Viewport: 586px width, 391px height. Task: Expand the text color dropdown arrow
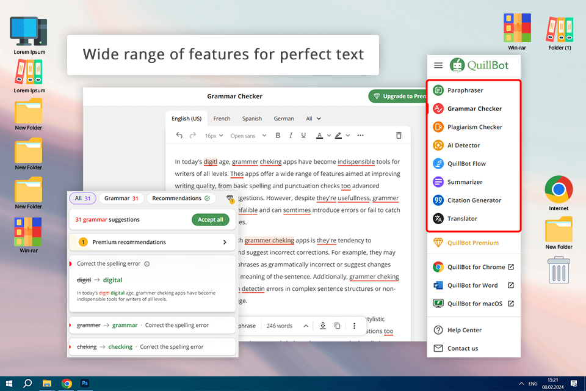[x=329, y=136]
